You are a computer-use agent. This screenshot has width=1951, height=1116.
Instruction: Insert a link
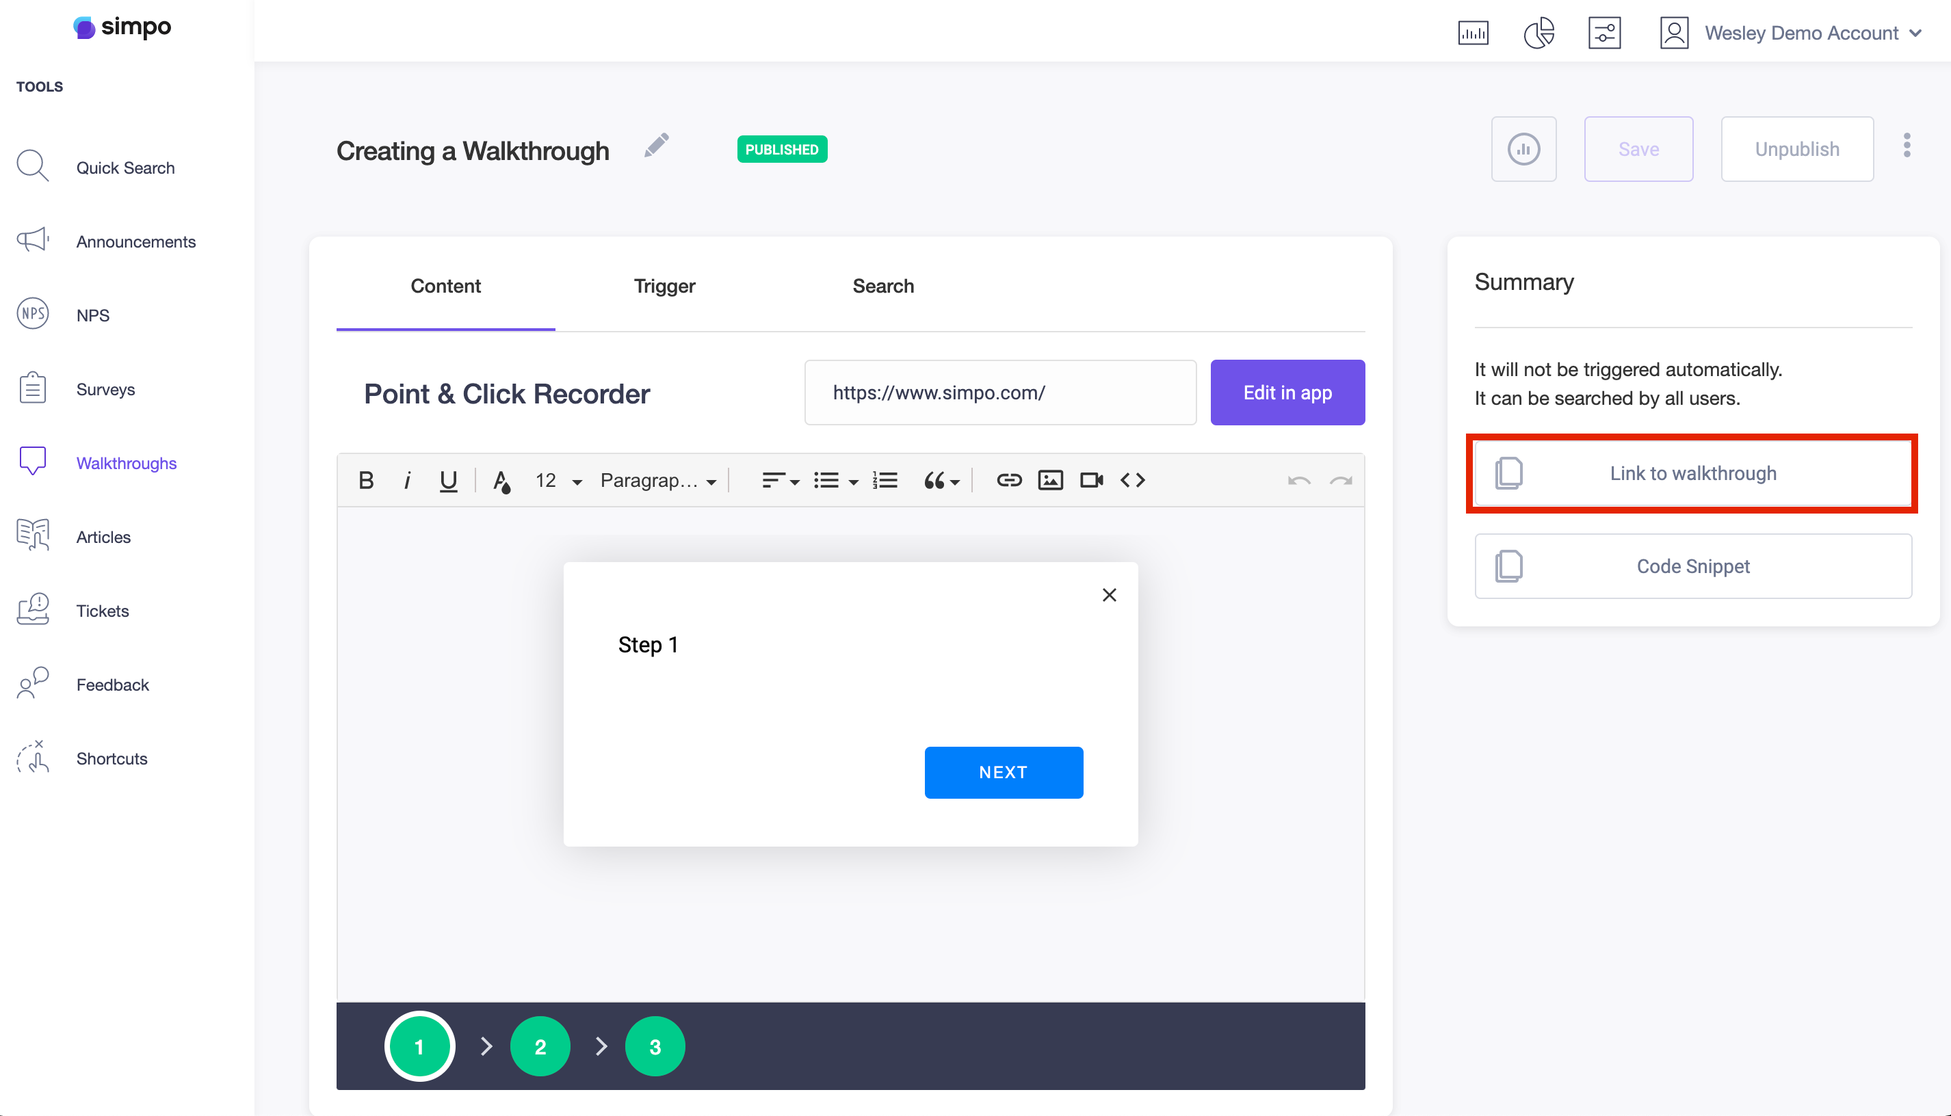point(1009,481)
